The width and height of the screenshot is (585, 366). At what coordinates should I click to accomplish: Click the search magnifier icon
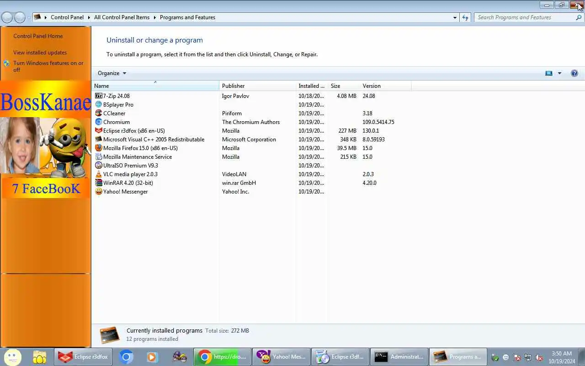click(579, 17)
